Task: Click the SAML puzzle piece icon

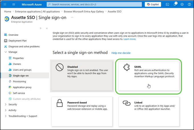Action: (126, 67)
